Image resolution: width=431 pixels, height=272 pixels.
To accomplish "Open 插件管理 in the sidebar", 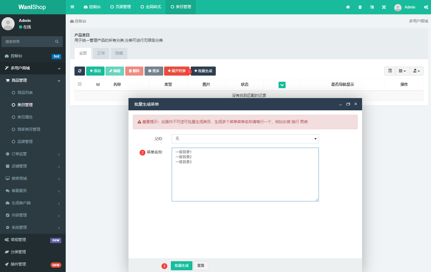I will click(33, 264).
